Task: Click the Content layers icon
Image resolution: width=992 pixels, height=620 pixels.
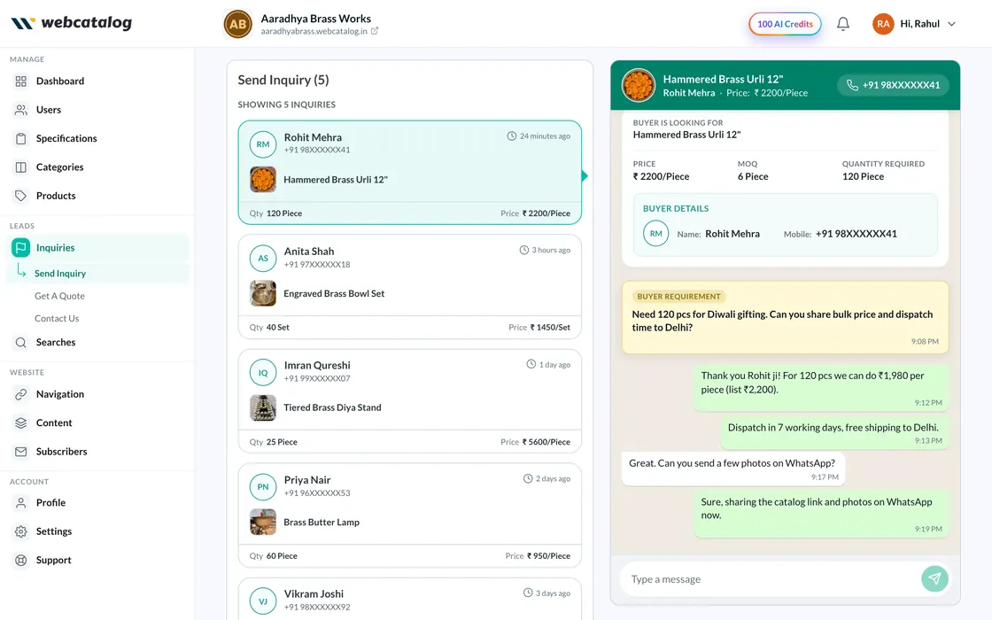Action: pos(21,422)
